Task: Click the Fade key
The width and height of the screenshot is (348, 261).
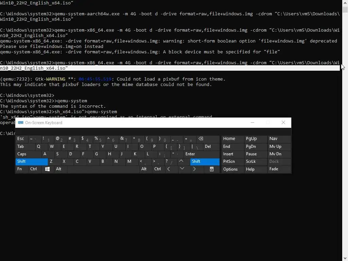Action: coord(279,169)
